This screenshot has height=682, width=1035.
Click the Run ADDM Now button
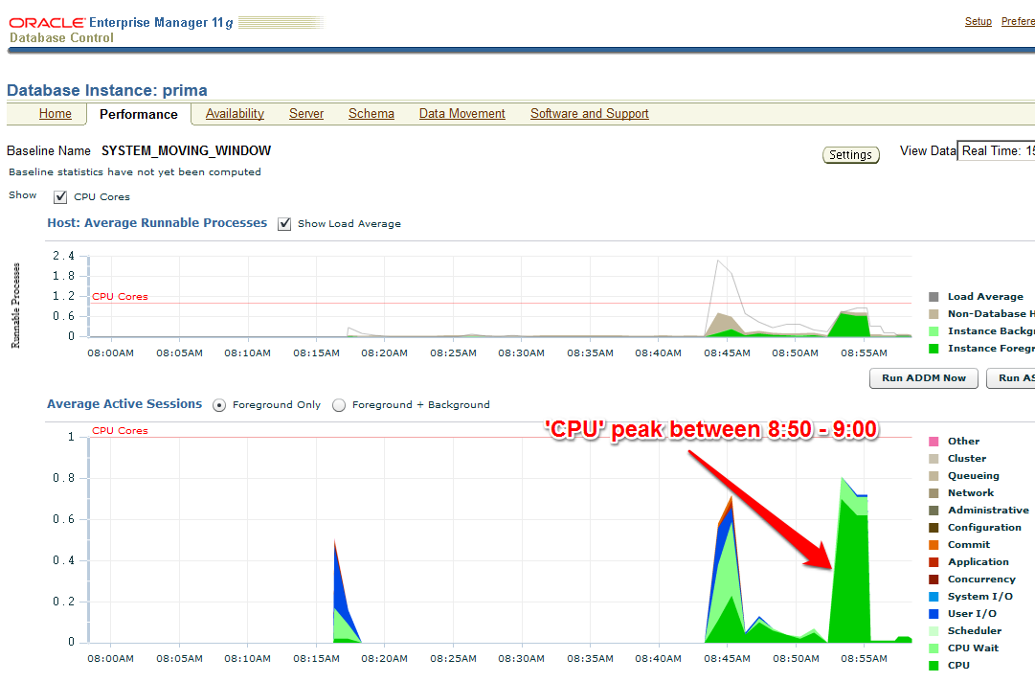point(924,378)
